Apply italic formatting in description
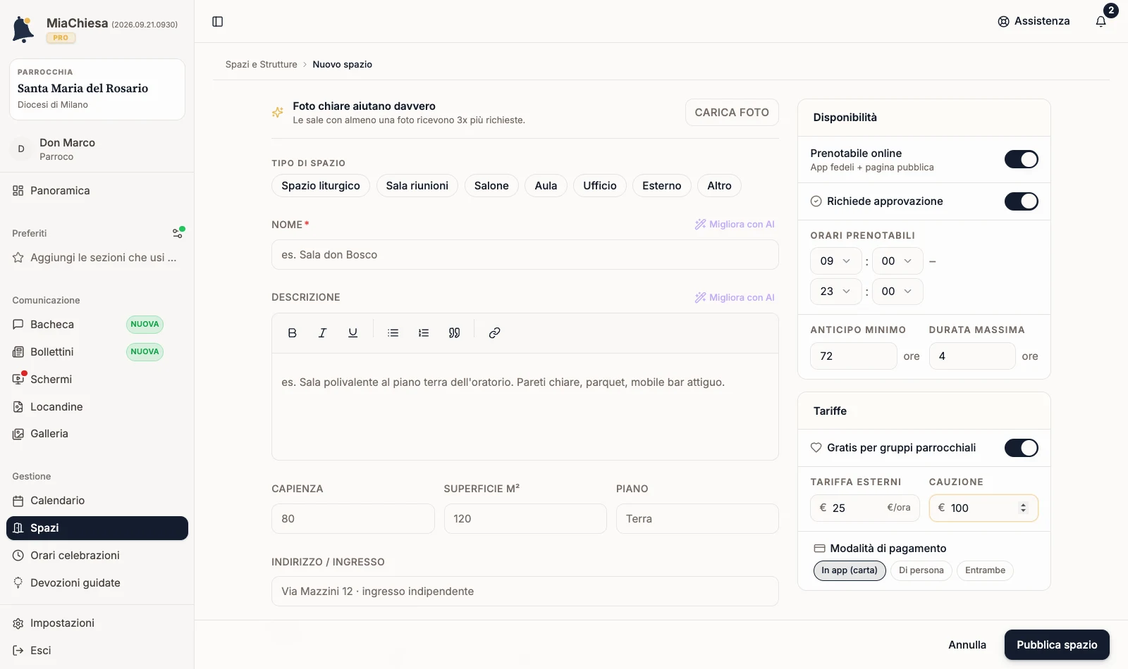The height and width of the screenshot is (669, 1128). pos(322,333)
